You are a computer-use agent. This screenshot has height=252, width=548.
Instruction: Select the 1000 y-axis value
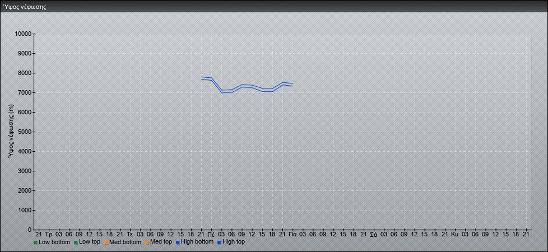(x=25, y=210)
